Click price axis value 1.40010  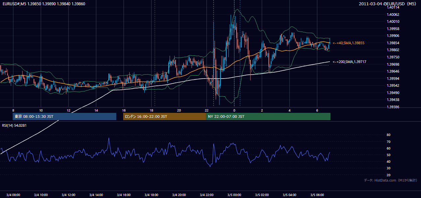tap(394, 22)
